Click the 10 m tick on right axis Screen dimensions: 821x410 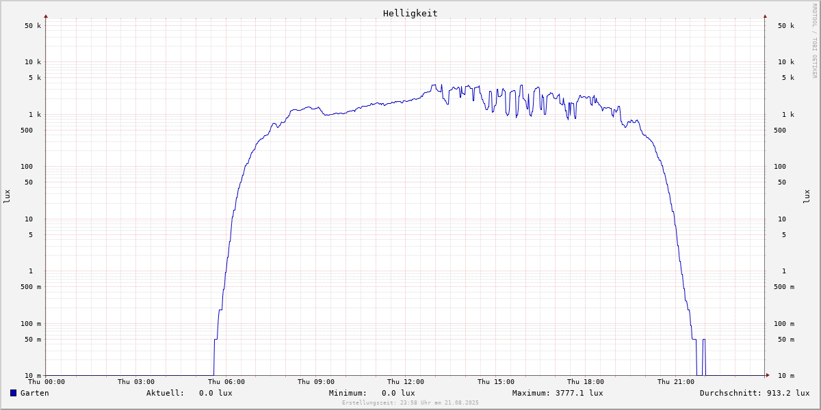coord(786,376)
